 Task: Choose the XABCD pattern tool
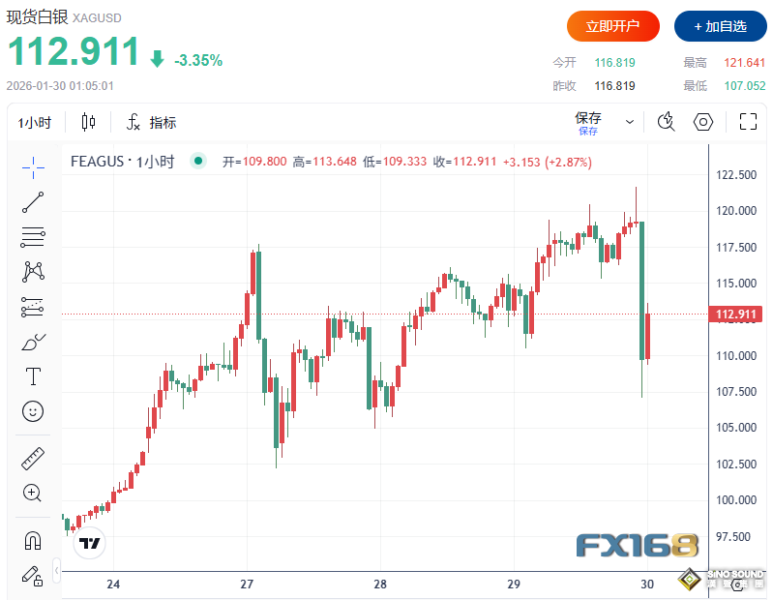pos(33,271)
